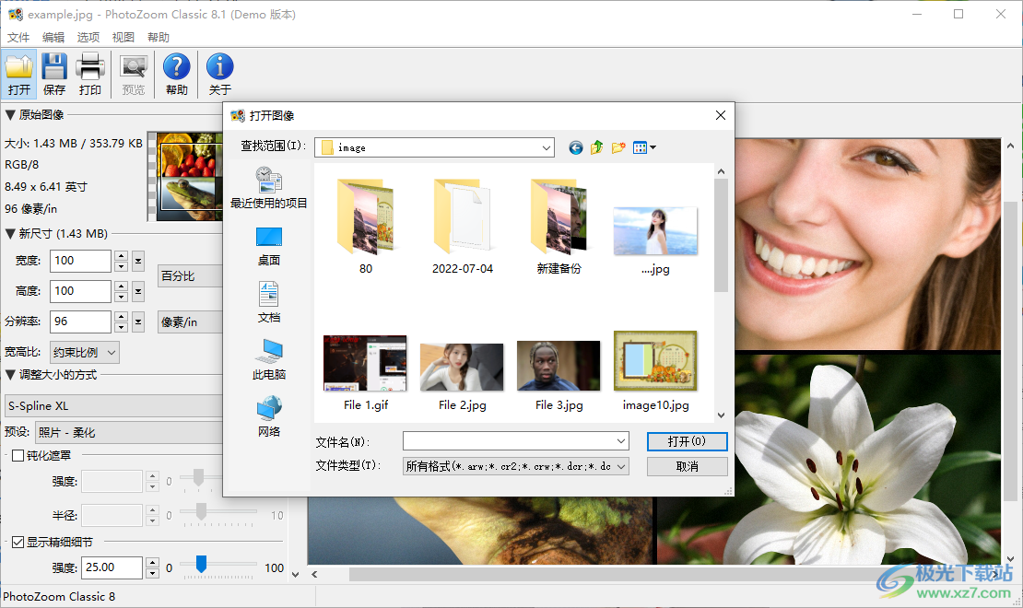The height and width of the screenshot is (608, 1023).
Task: Open the 帮助 menu in menu bar
Action: tap(159, 37)
